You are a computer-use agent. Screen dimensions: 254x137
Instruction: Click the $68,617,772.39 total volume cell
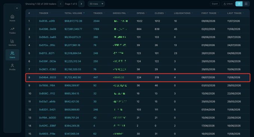pyautogui.click(x=73, y=21)
